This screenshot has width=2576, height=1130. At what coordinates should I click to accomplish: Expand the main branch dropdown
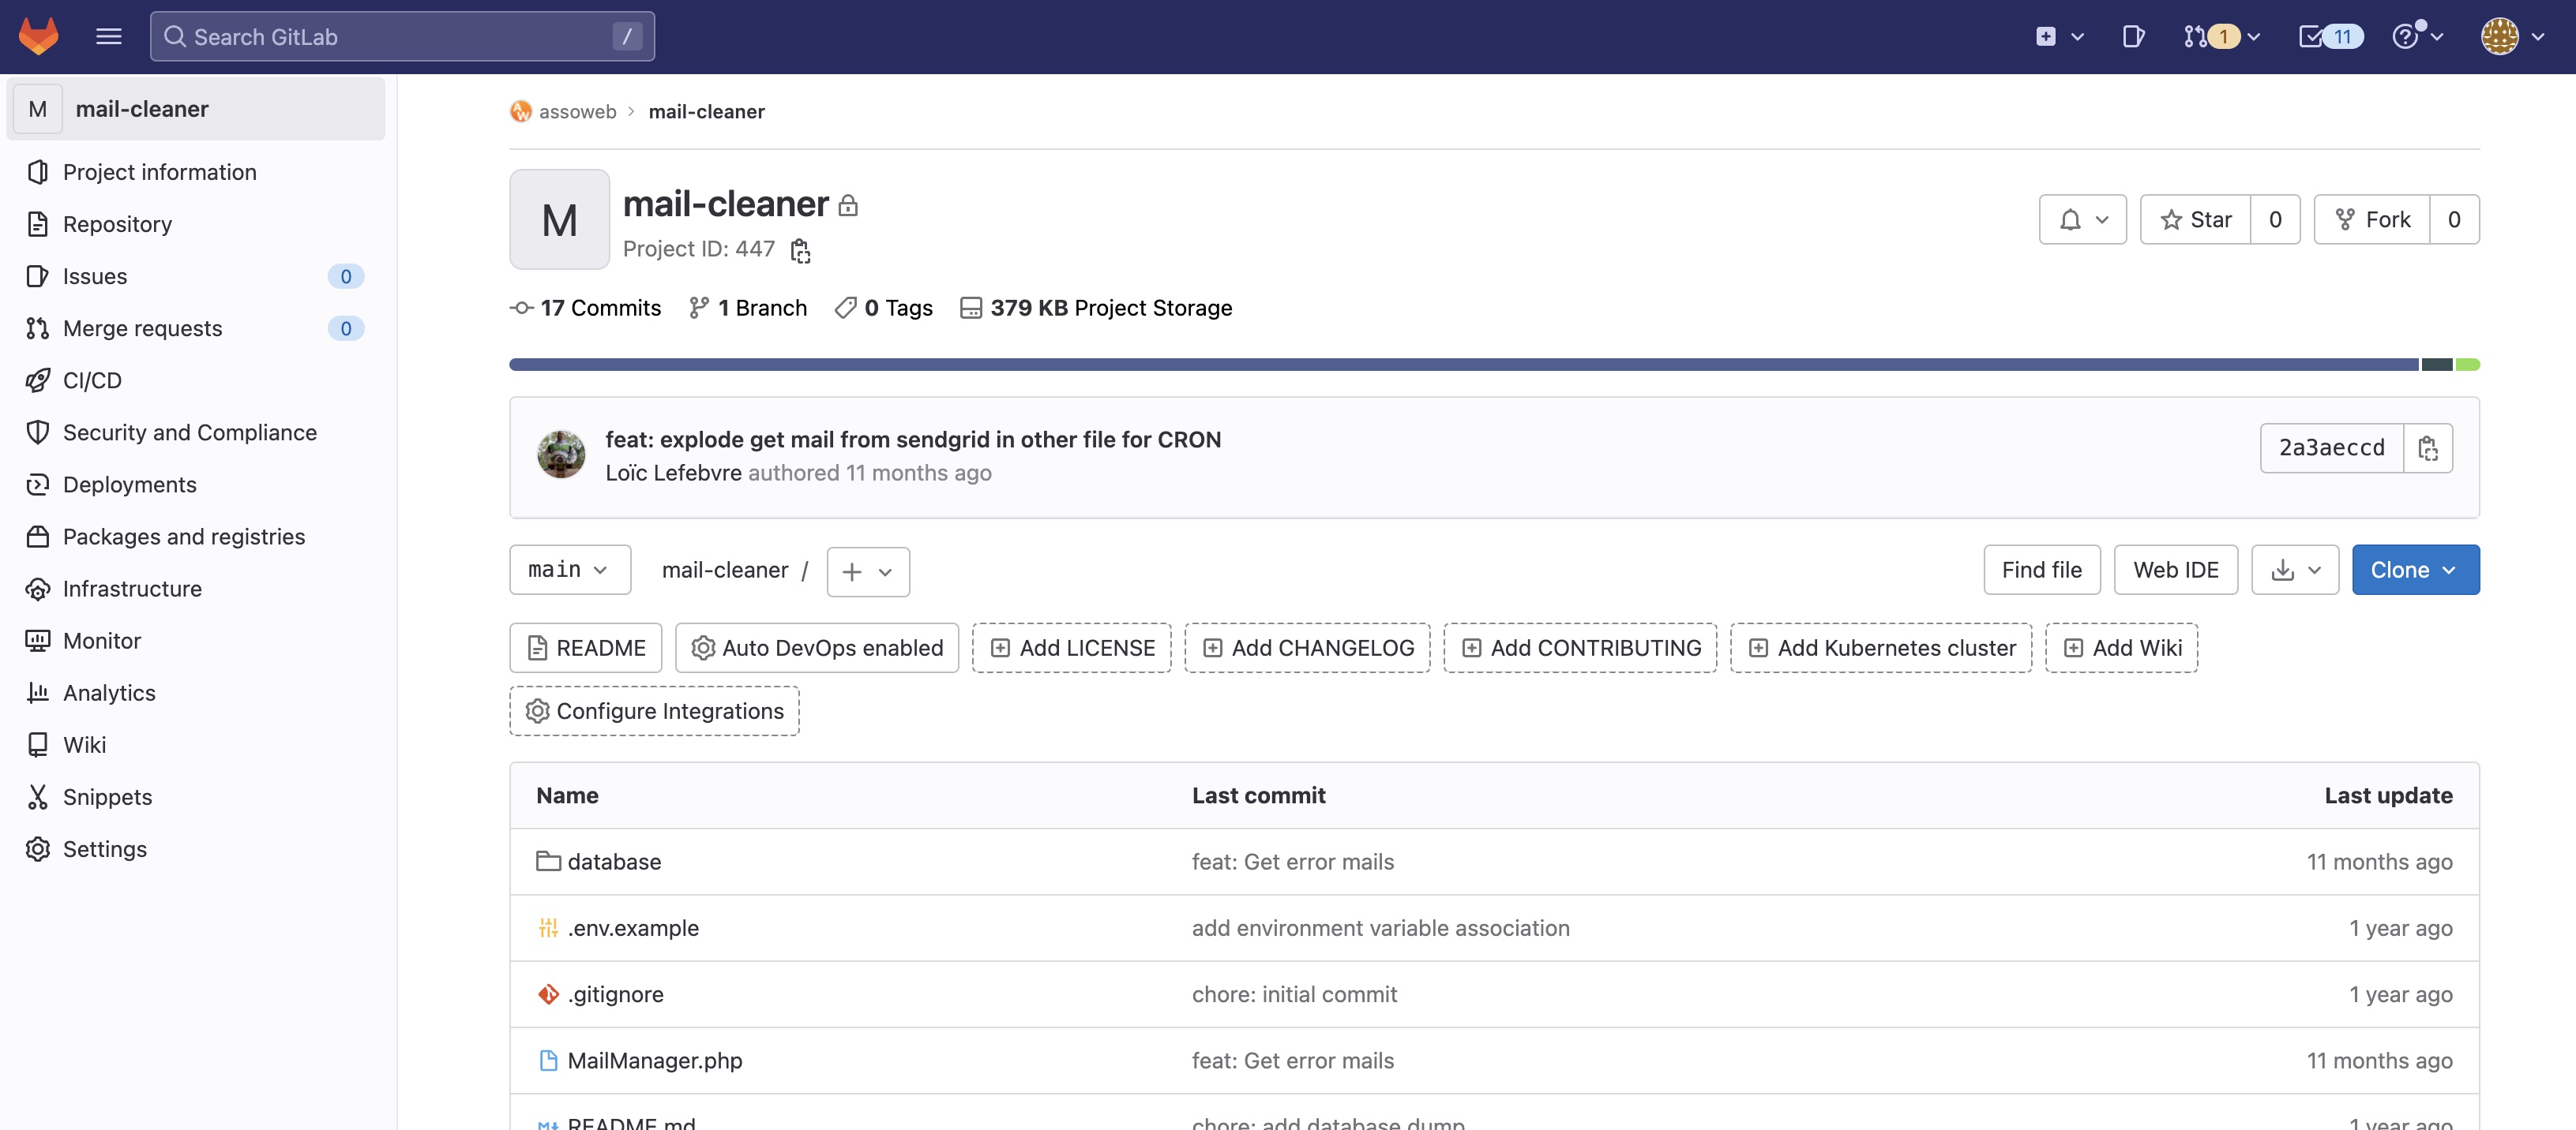[x=570, y=570]
